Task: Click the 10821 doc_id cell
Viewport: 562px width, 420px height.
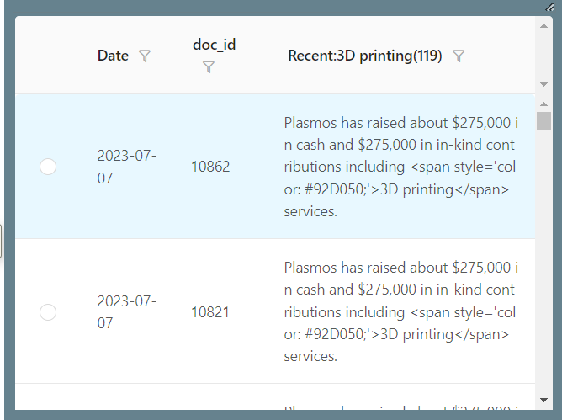Action: click(x=210, y=312)
